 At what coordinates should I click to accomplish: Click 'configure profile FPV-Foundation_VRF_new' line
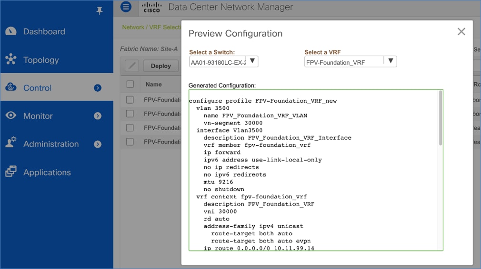click(x=263, y=101)
